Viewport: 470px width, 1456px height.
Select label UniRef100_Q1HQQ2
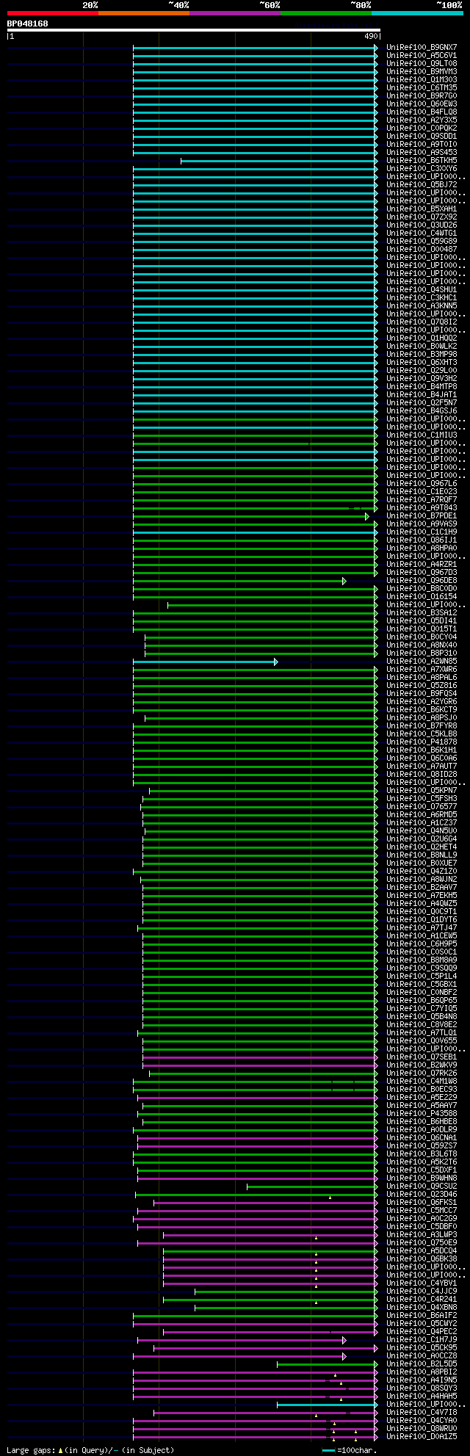(x=422, y=338)
